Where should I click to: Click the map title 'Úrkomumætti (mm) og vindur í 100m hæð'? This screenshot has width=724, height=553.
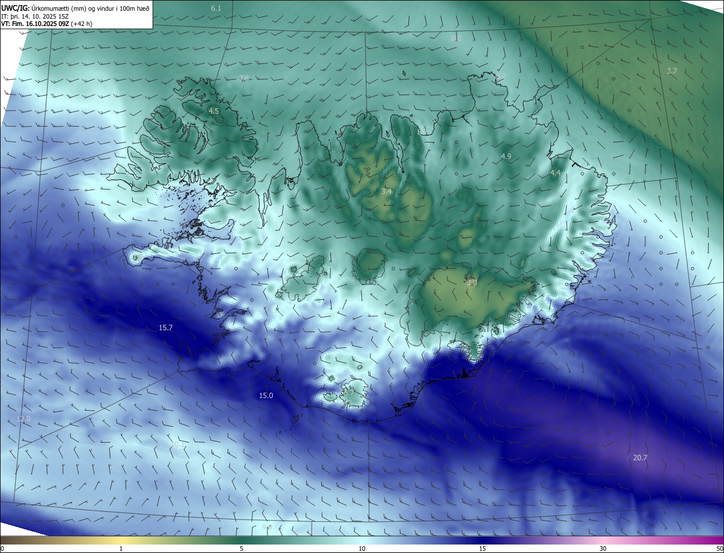90,8
